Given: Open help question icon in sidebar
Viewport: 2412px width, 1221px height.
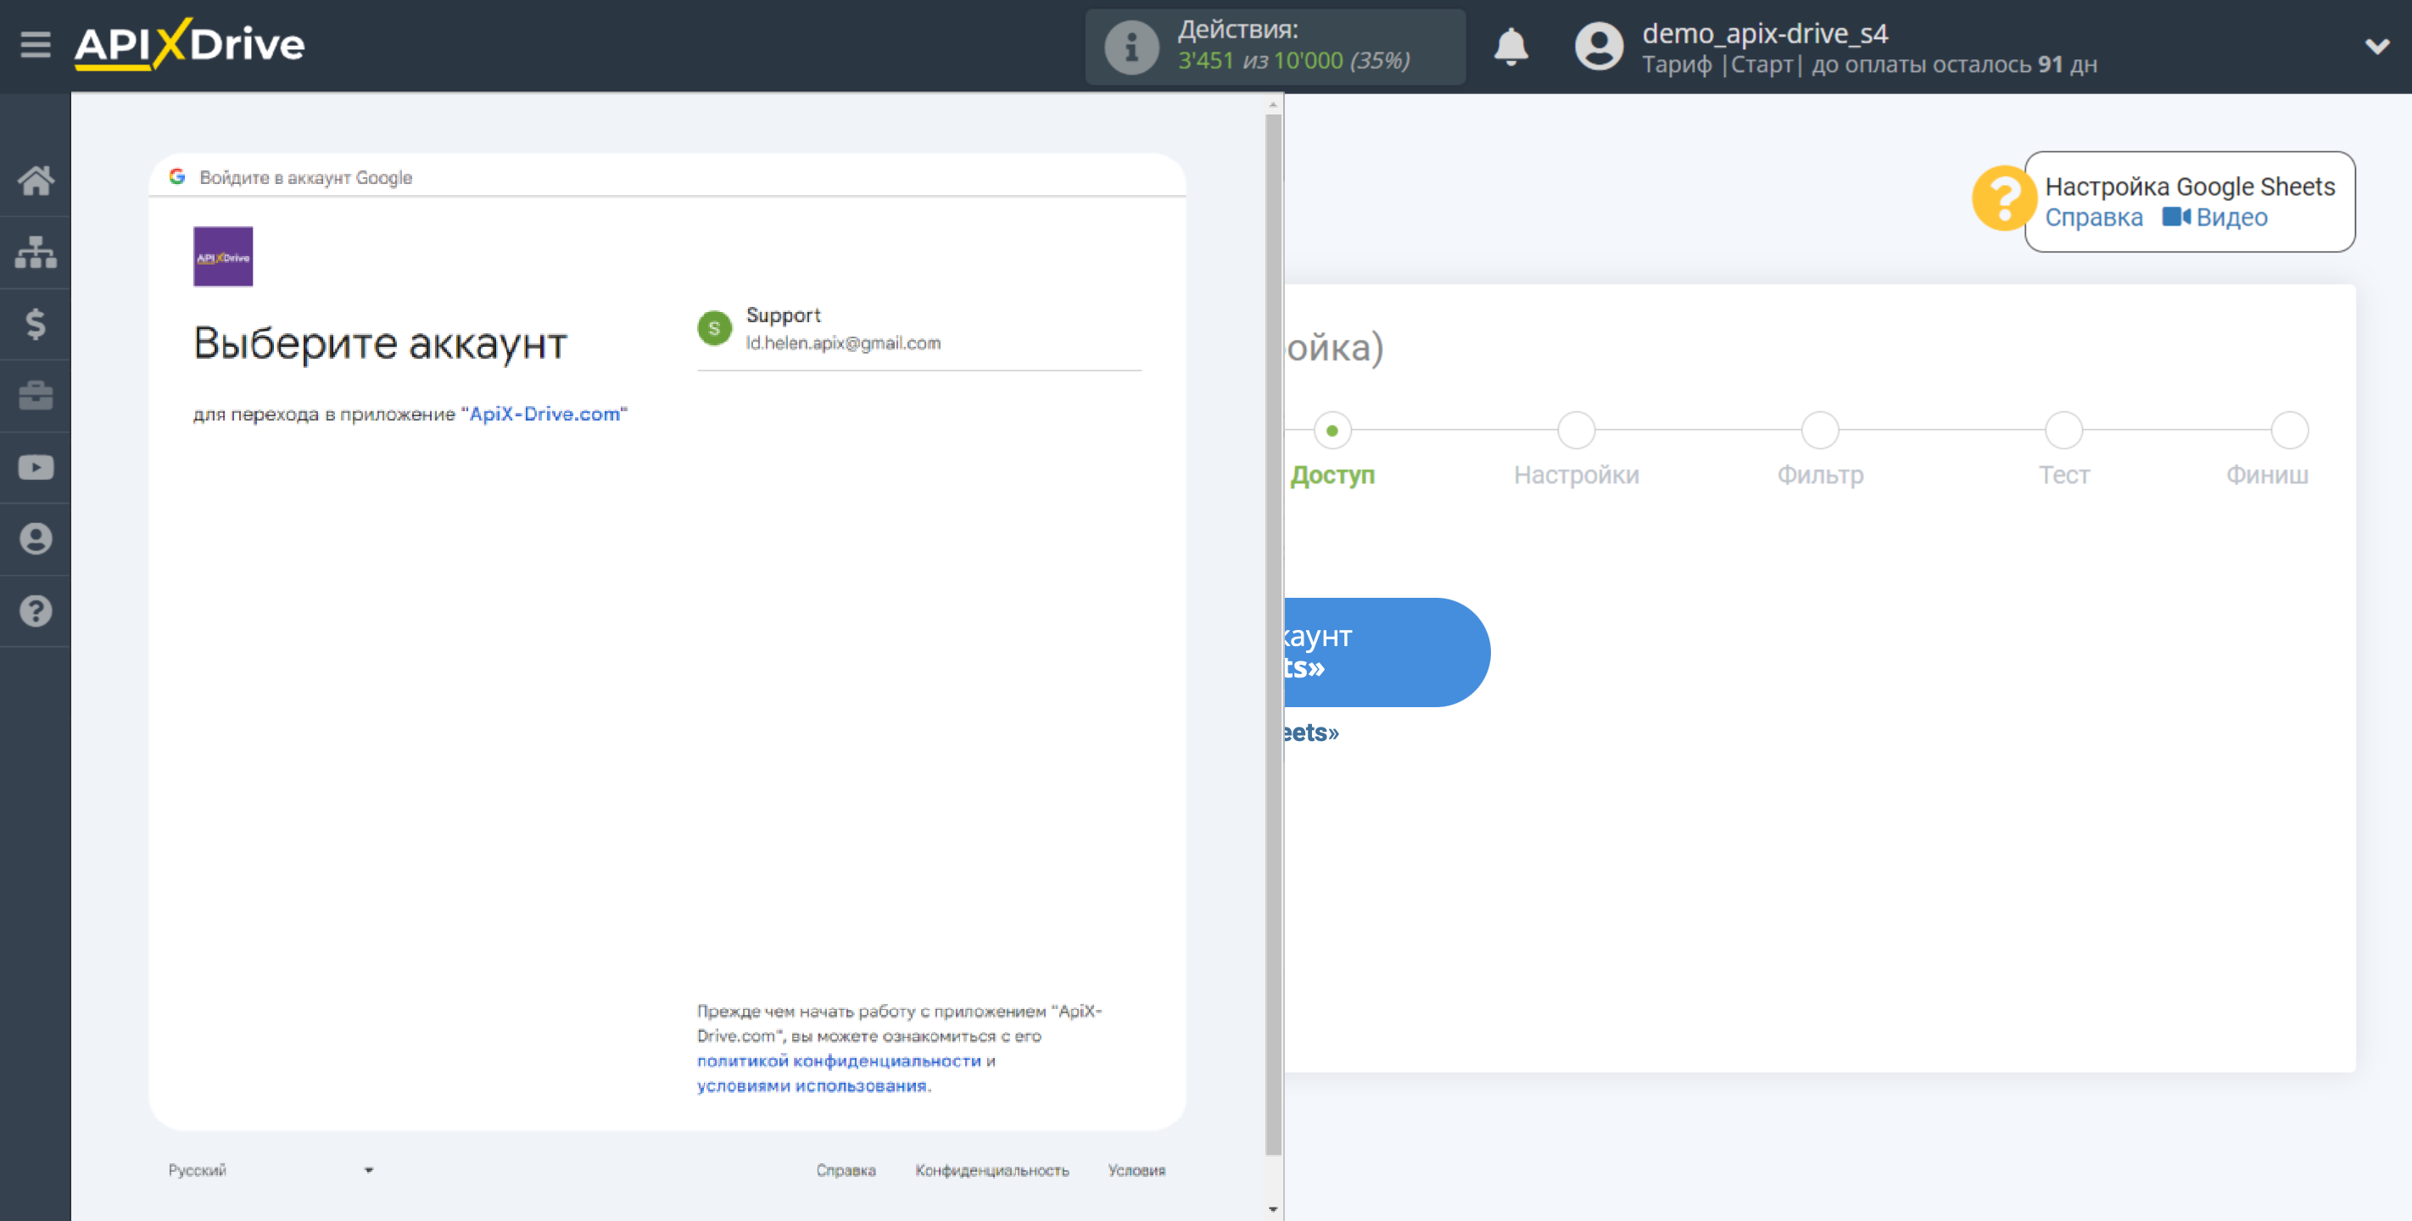Looking at the screenshot, I should [x=36, y=611].
